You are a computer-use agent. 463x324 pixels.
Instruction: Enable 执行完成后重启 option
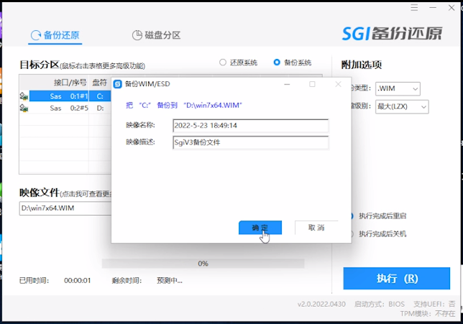(x=351, y=216)
